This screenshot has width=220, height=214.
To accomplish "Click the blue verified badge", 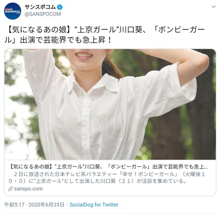I will 60,7.
